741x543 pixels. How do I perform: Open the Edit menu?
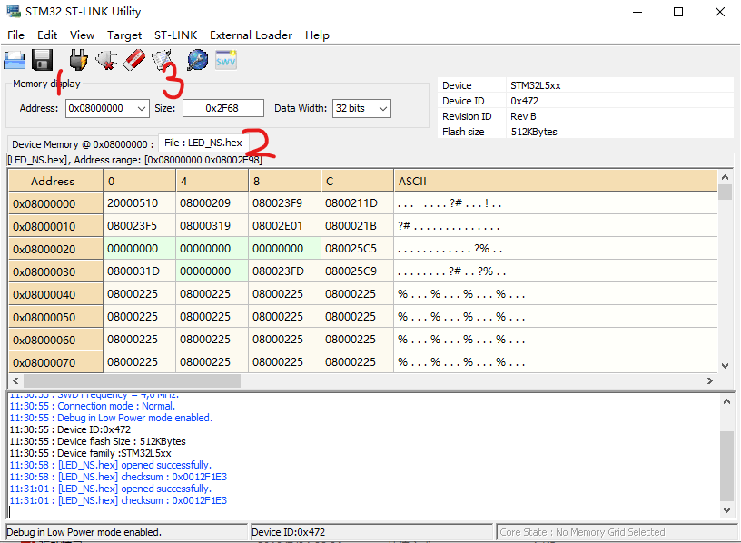click(x=47, y=35)
